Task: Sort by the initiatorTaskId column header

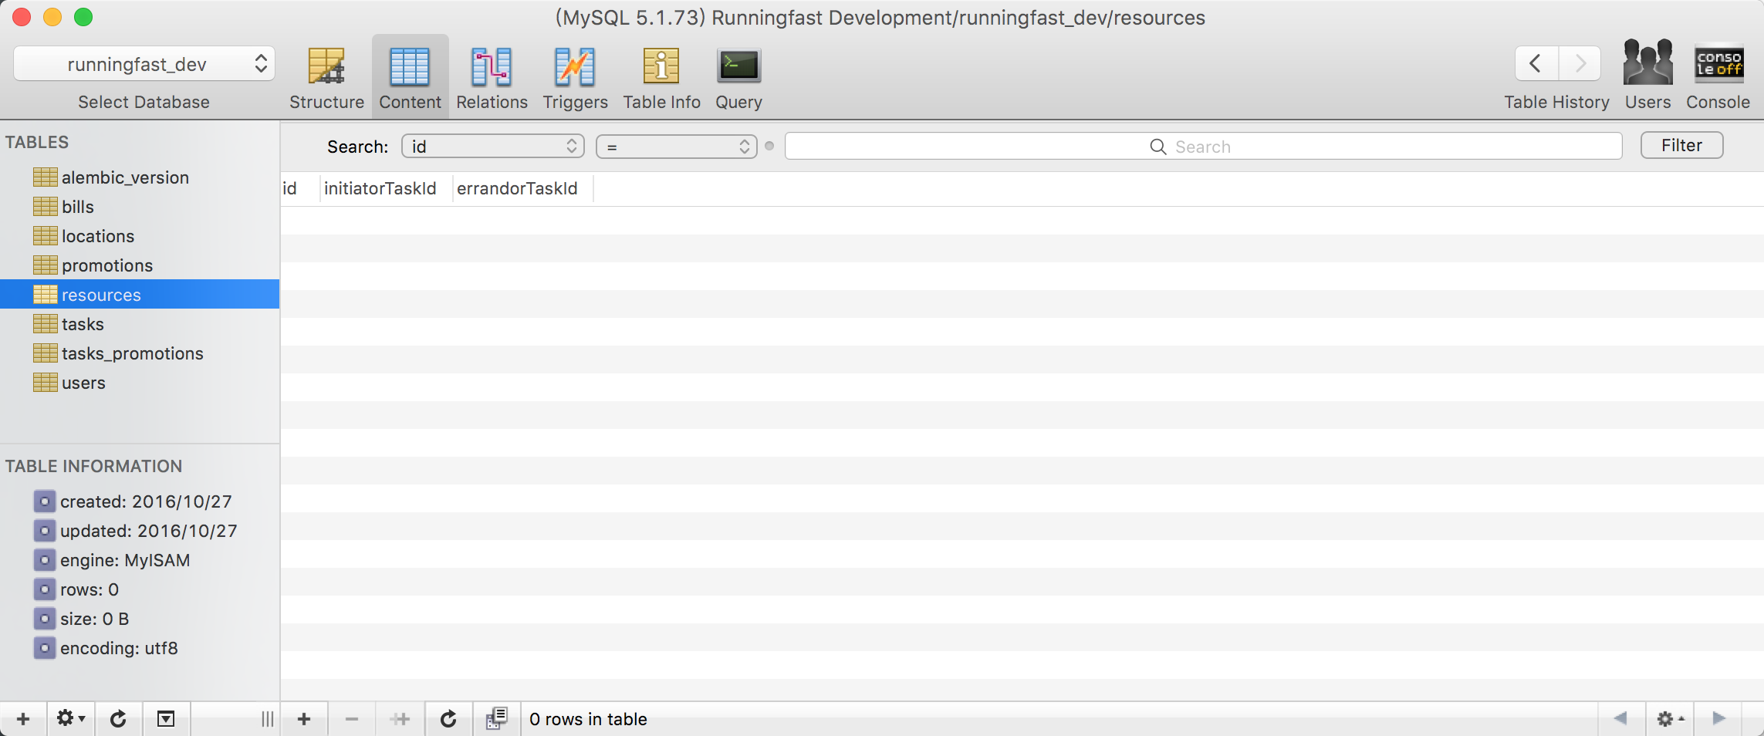Action: click(x=386, y=189)
